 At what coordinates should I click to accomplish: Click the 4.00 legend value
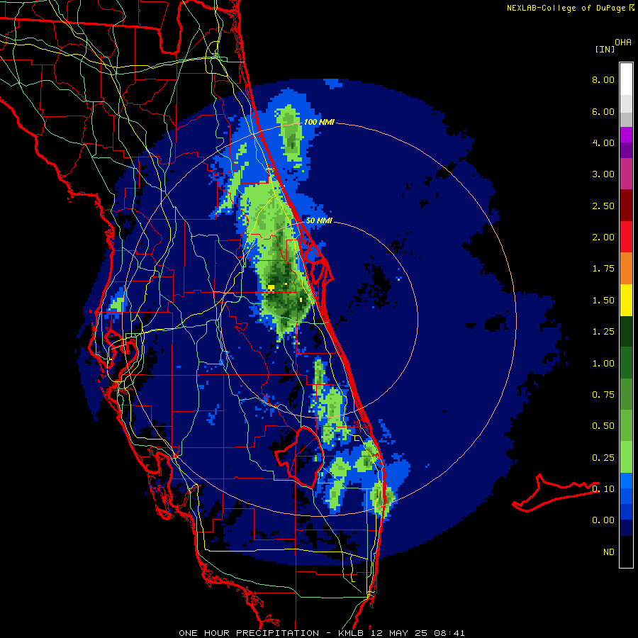[x=603, y=142]
